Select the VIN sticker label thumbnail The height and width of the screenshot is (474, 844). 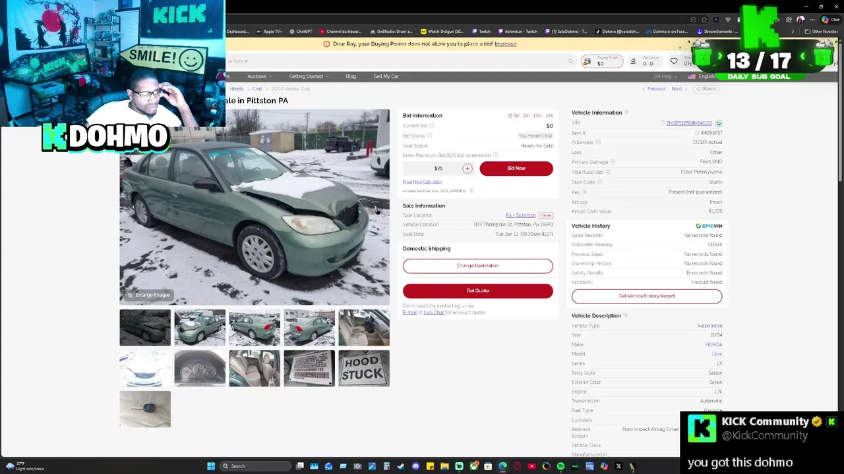coord(309,369)
